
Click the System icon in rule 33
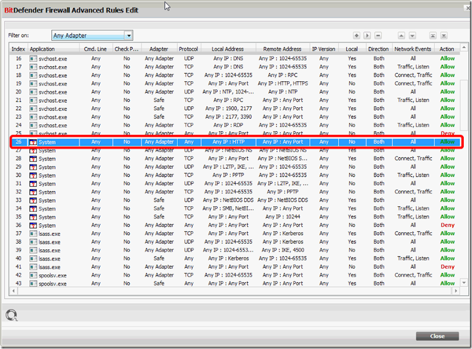click(x=33, y=200)
